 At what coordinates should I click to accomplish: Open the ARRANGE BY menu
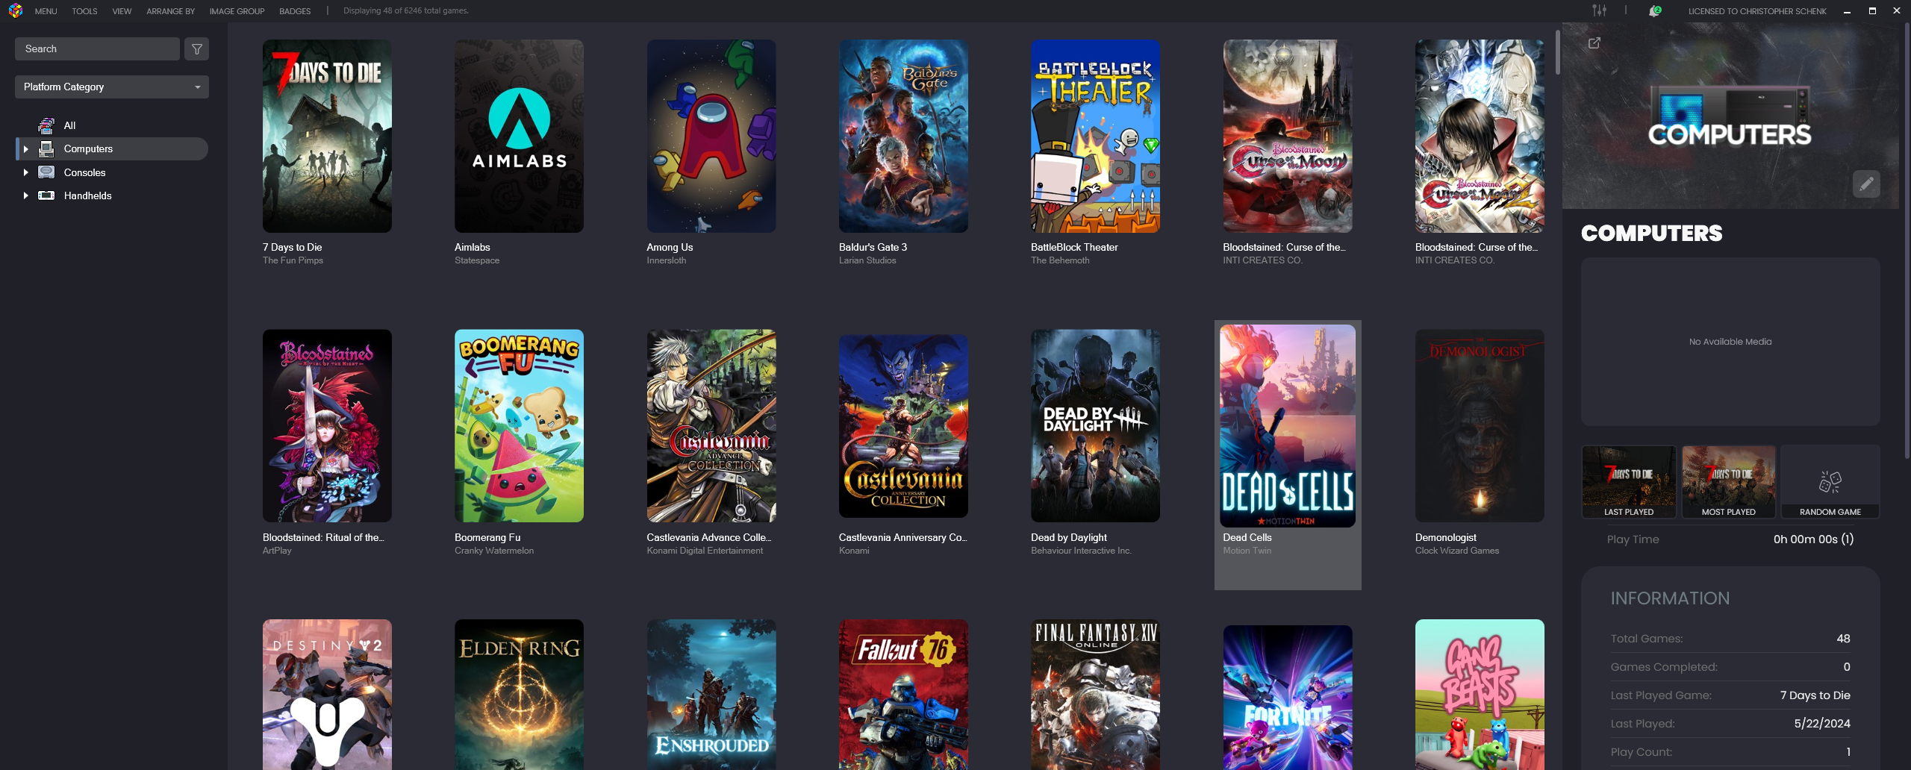pos(170,11)
